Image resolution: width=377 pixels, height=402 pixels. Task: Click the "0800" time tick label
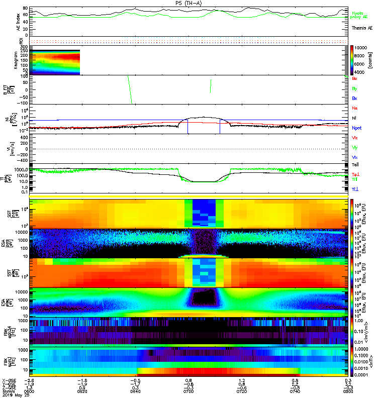coord(348,391)
